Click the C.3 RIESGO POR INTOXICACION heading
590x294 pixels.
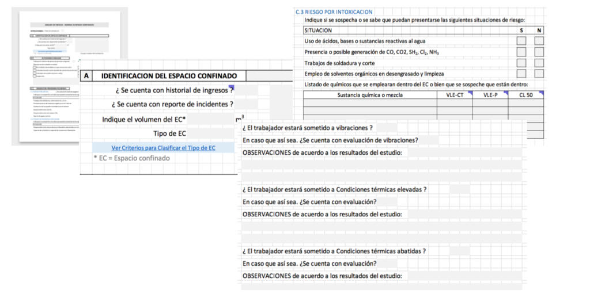coord(334,12)
